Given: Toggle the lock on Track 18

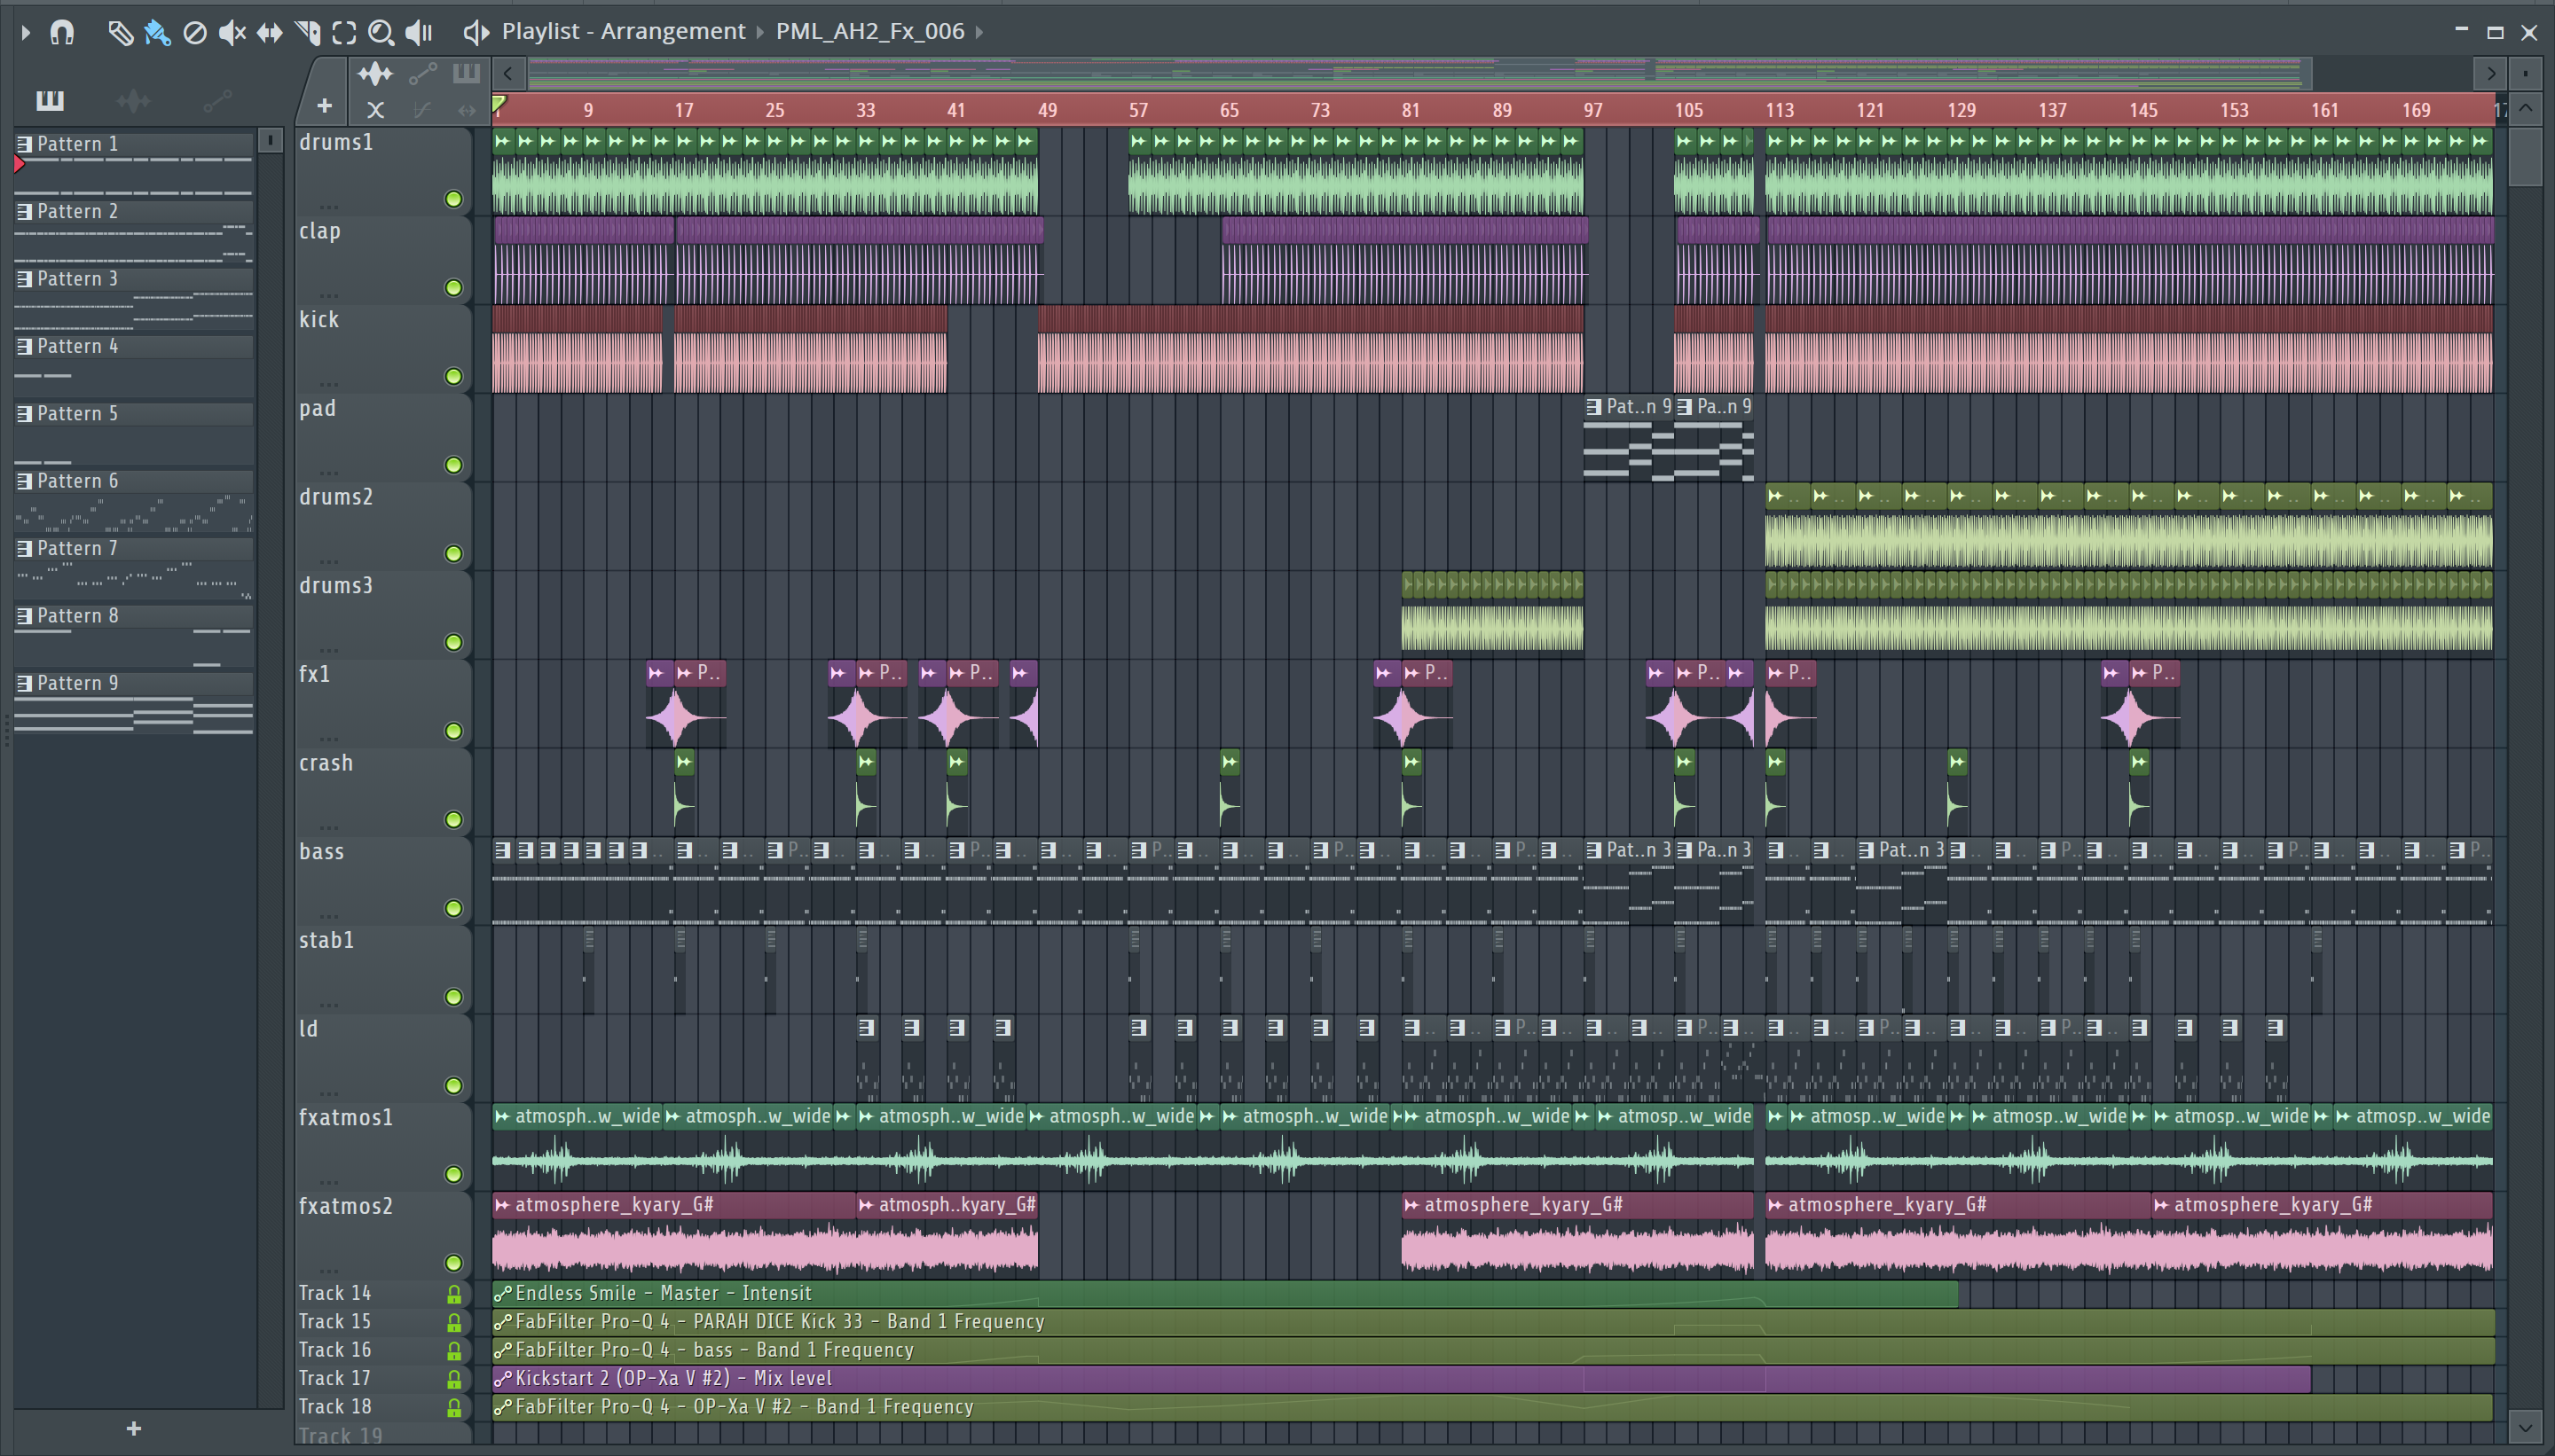Looking at the screenshot, I should (x=453, y=1408).
